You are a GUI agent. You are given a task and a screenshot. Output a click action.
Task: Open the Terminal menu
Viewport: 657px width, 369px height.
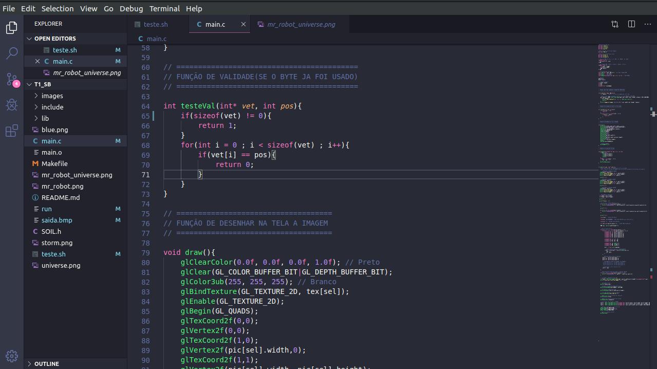pyautogui.click(x=164, y=9)
